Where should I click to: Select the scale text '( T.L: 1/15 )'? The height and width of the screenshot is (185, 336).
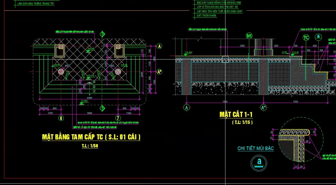pyautogui.click(x=242, y=122)
